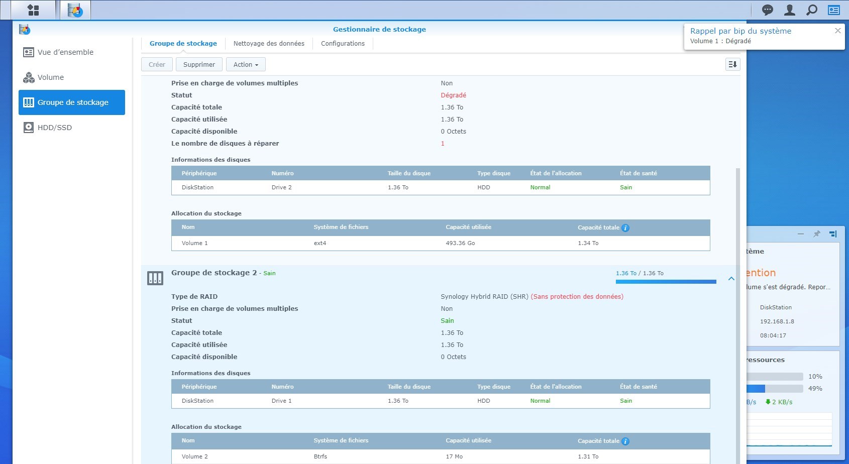Viewport: 849px width, 464px height.
Task: Toggle the widgets panel icon
Action: [834, 10]
